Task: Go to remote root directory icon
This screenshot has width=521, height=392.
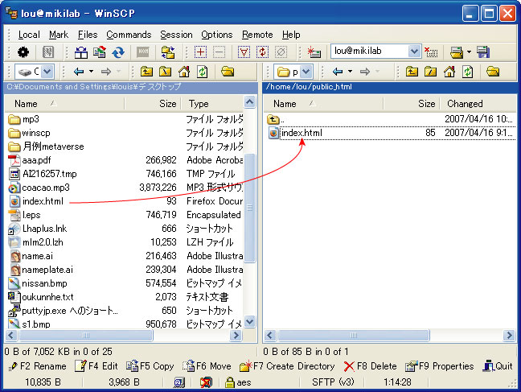Action: click(x=430, y=72)
